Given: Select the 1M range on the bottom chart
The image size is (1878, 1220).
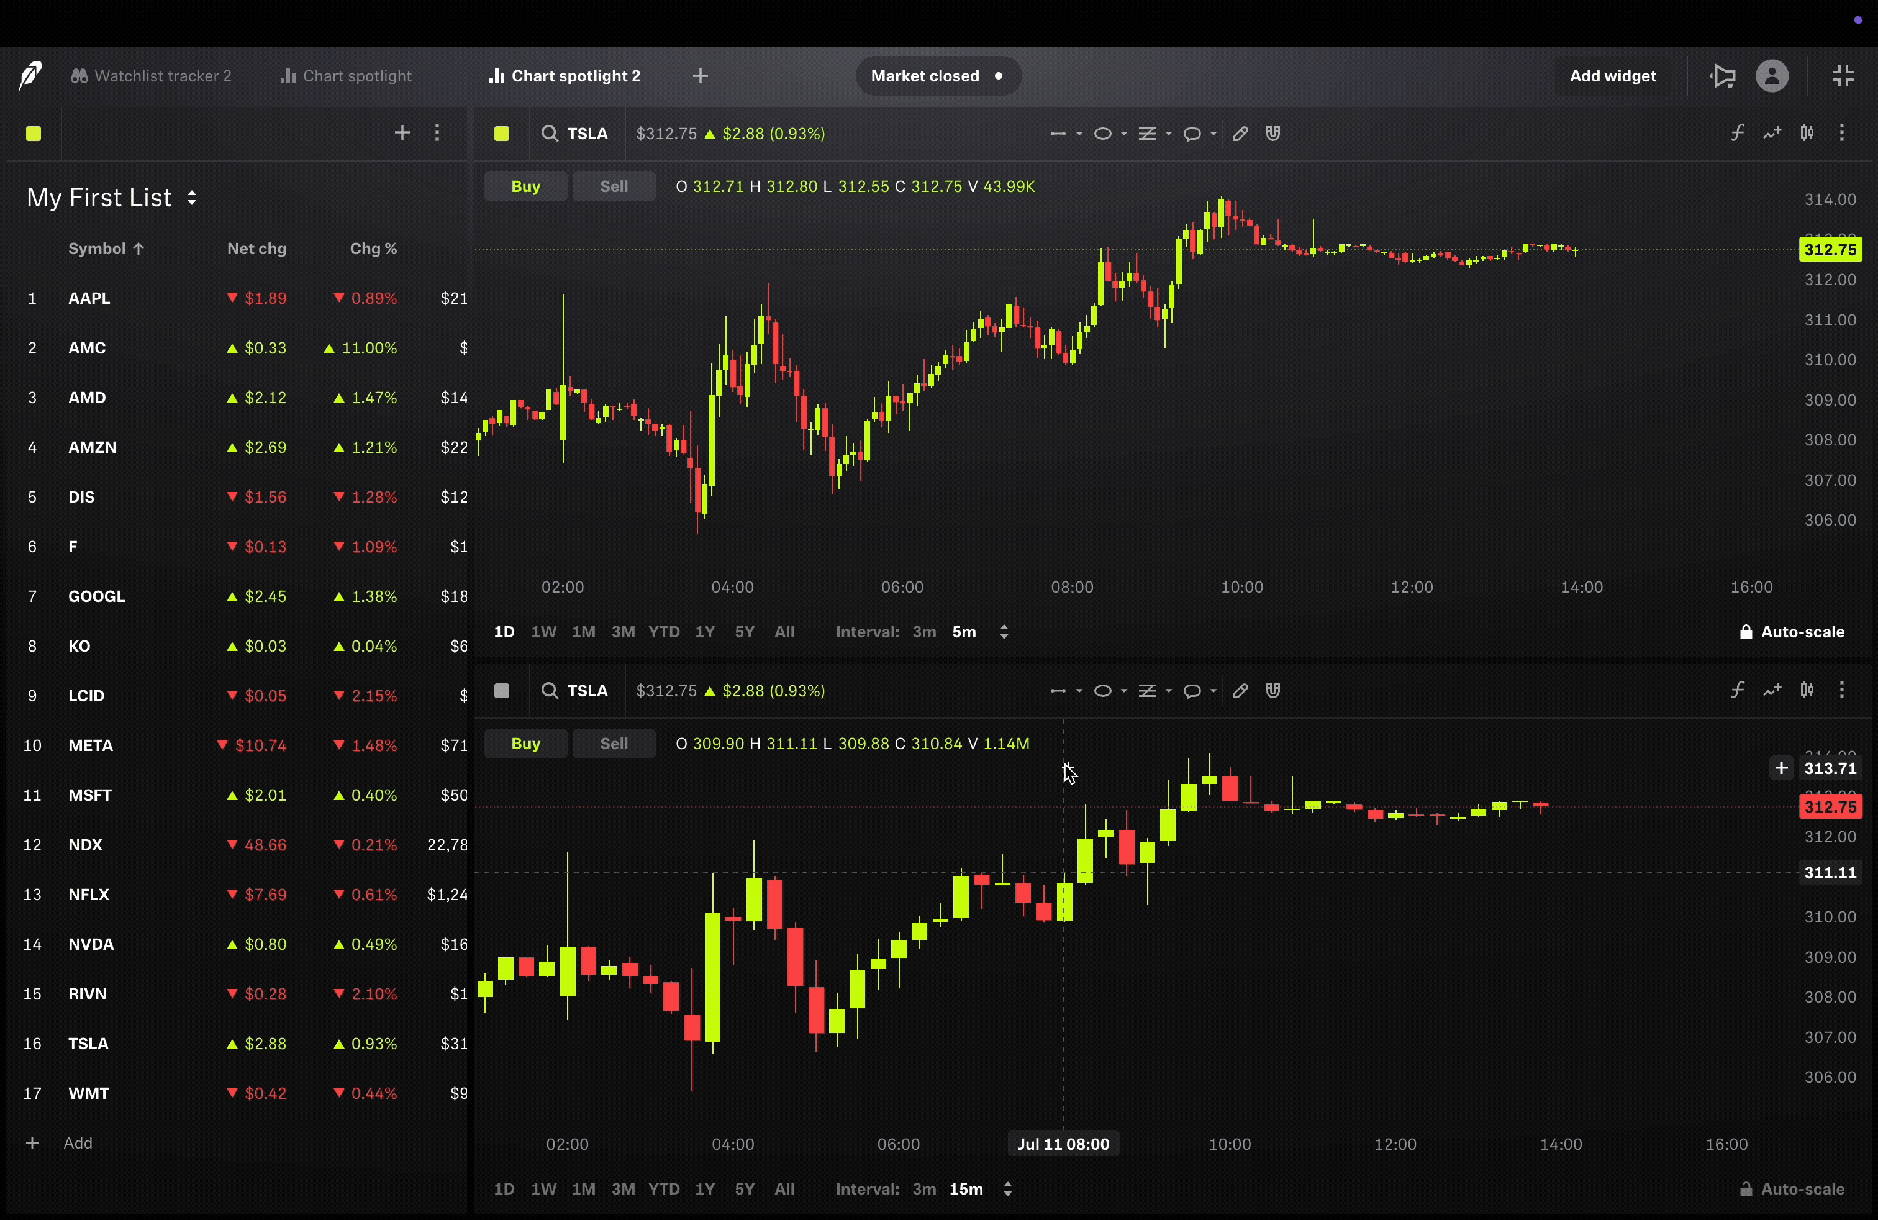Looking at the screenshot, I should click(583, 1189).
